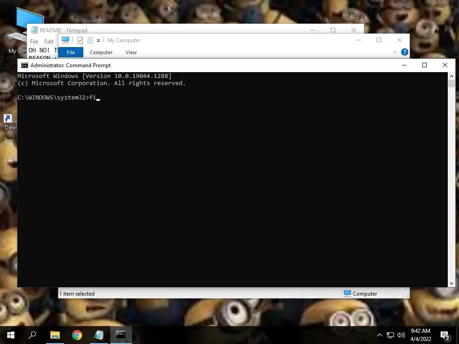Open File menu in README Notepad
This screenshot has height=344, width=459.
click(34, 42)
